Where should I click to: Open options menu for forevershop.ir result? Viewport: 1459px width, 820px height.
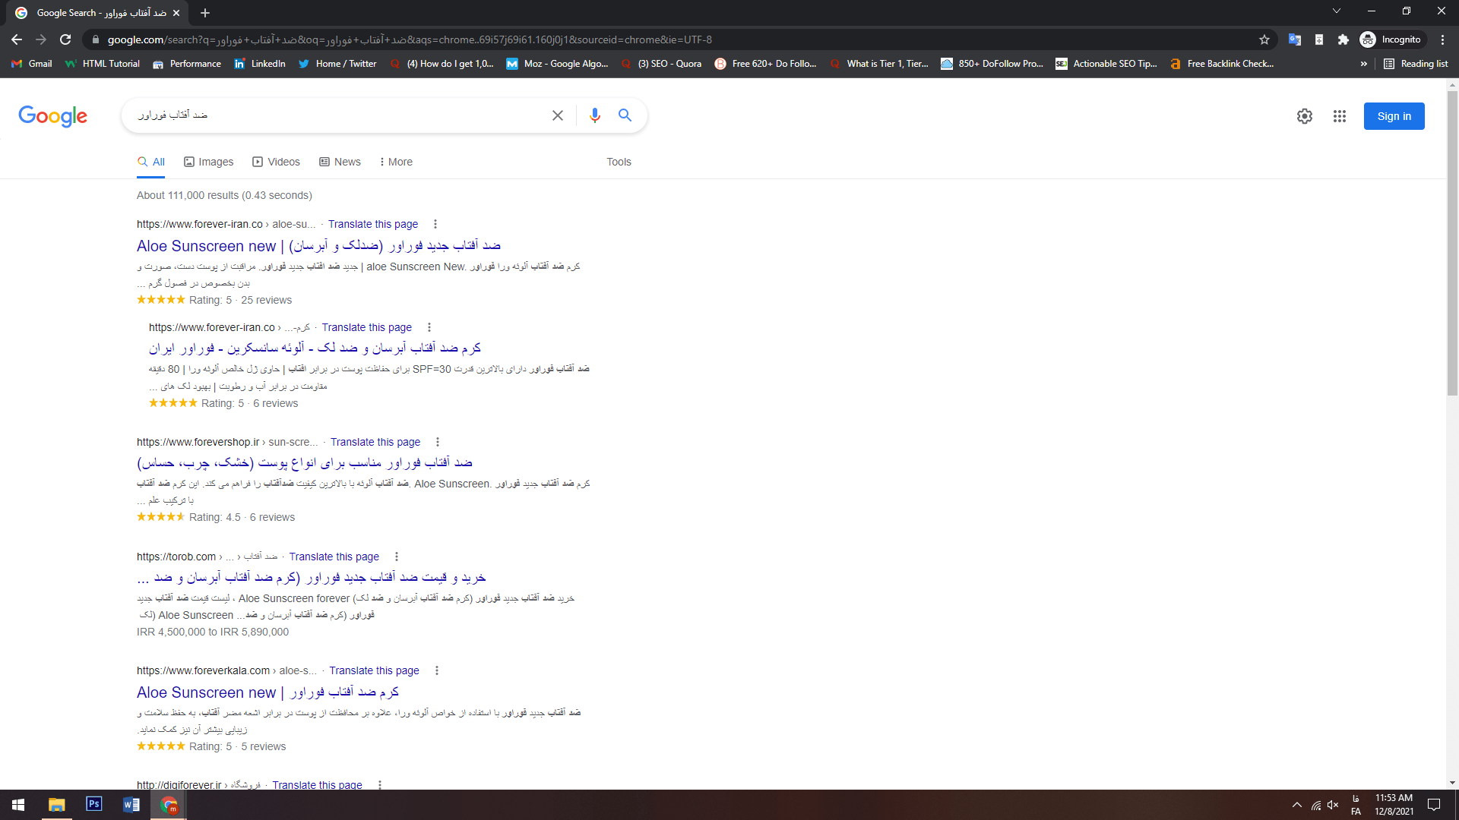tap(438, 442)
